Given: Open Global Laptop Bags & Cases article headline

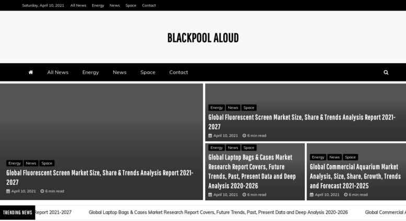Looking at the screenshot, I should [x=252, y=171].
